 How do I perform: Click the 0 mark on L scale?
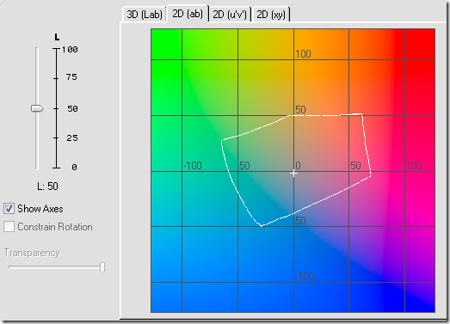[x=74, y=168]
